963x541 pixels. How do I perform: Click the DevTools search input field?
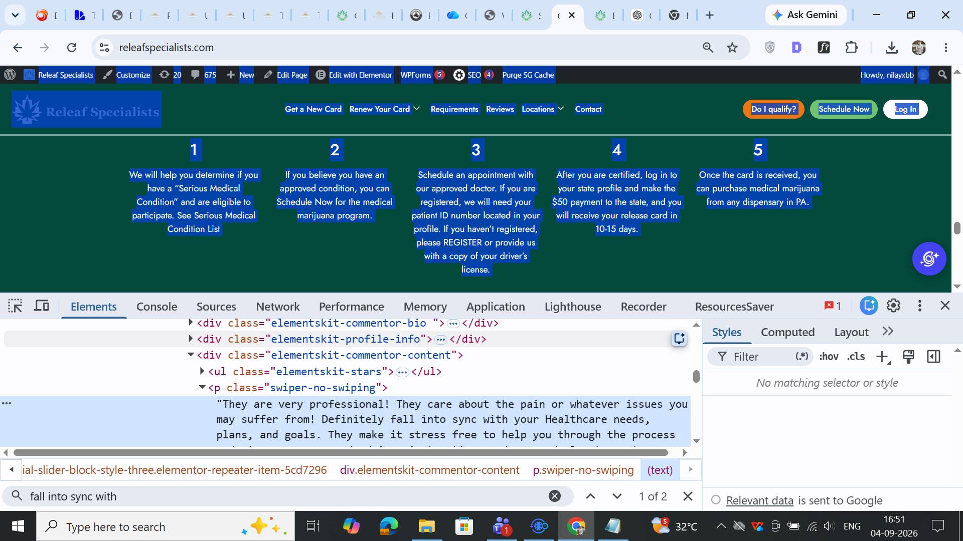click(x=286, y=496)
